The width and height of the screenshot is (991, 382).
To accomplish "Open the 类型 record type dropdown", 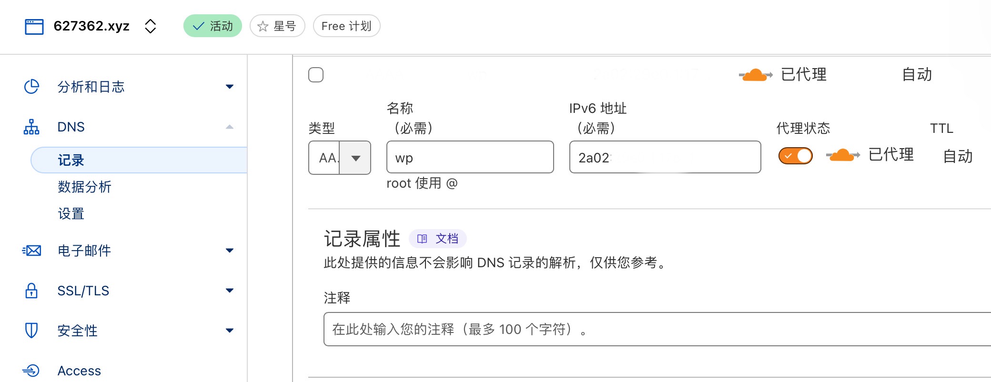I will pos(340,158).
